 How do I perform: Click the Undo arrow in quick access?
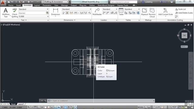(x=32, y=2)
